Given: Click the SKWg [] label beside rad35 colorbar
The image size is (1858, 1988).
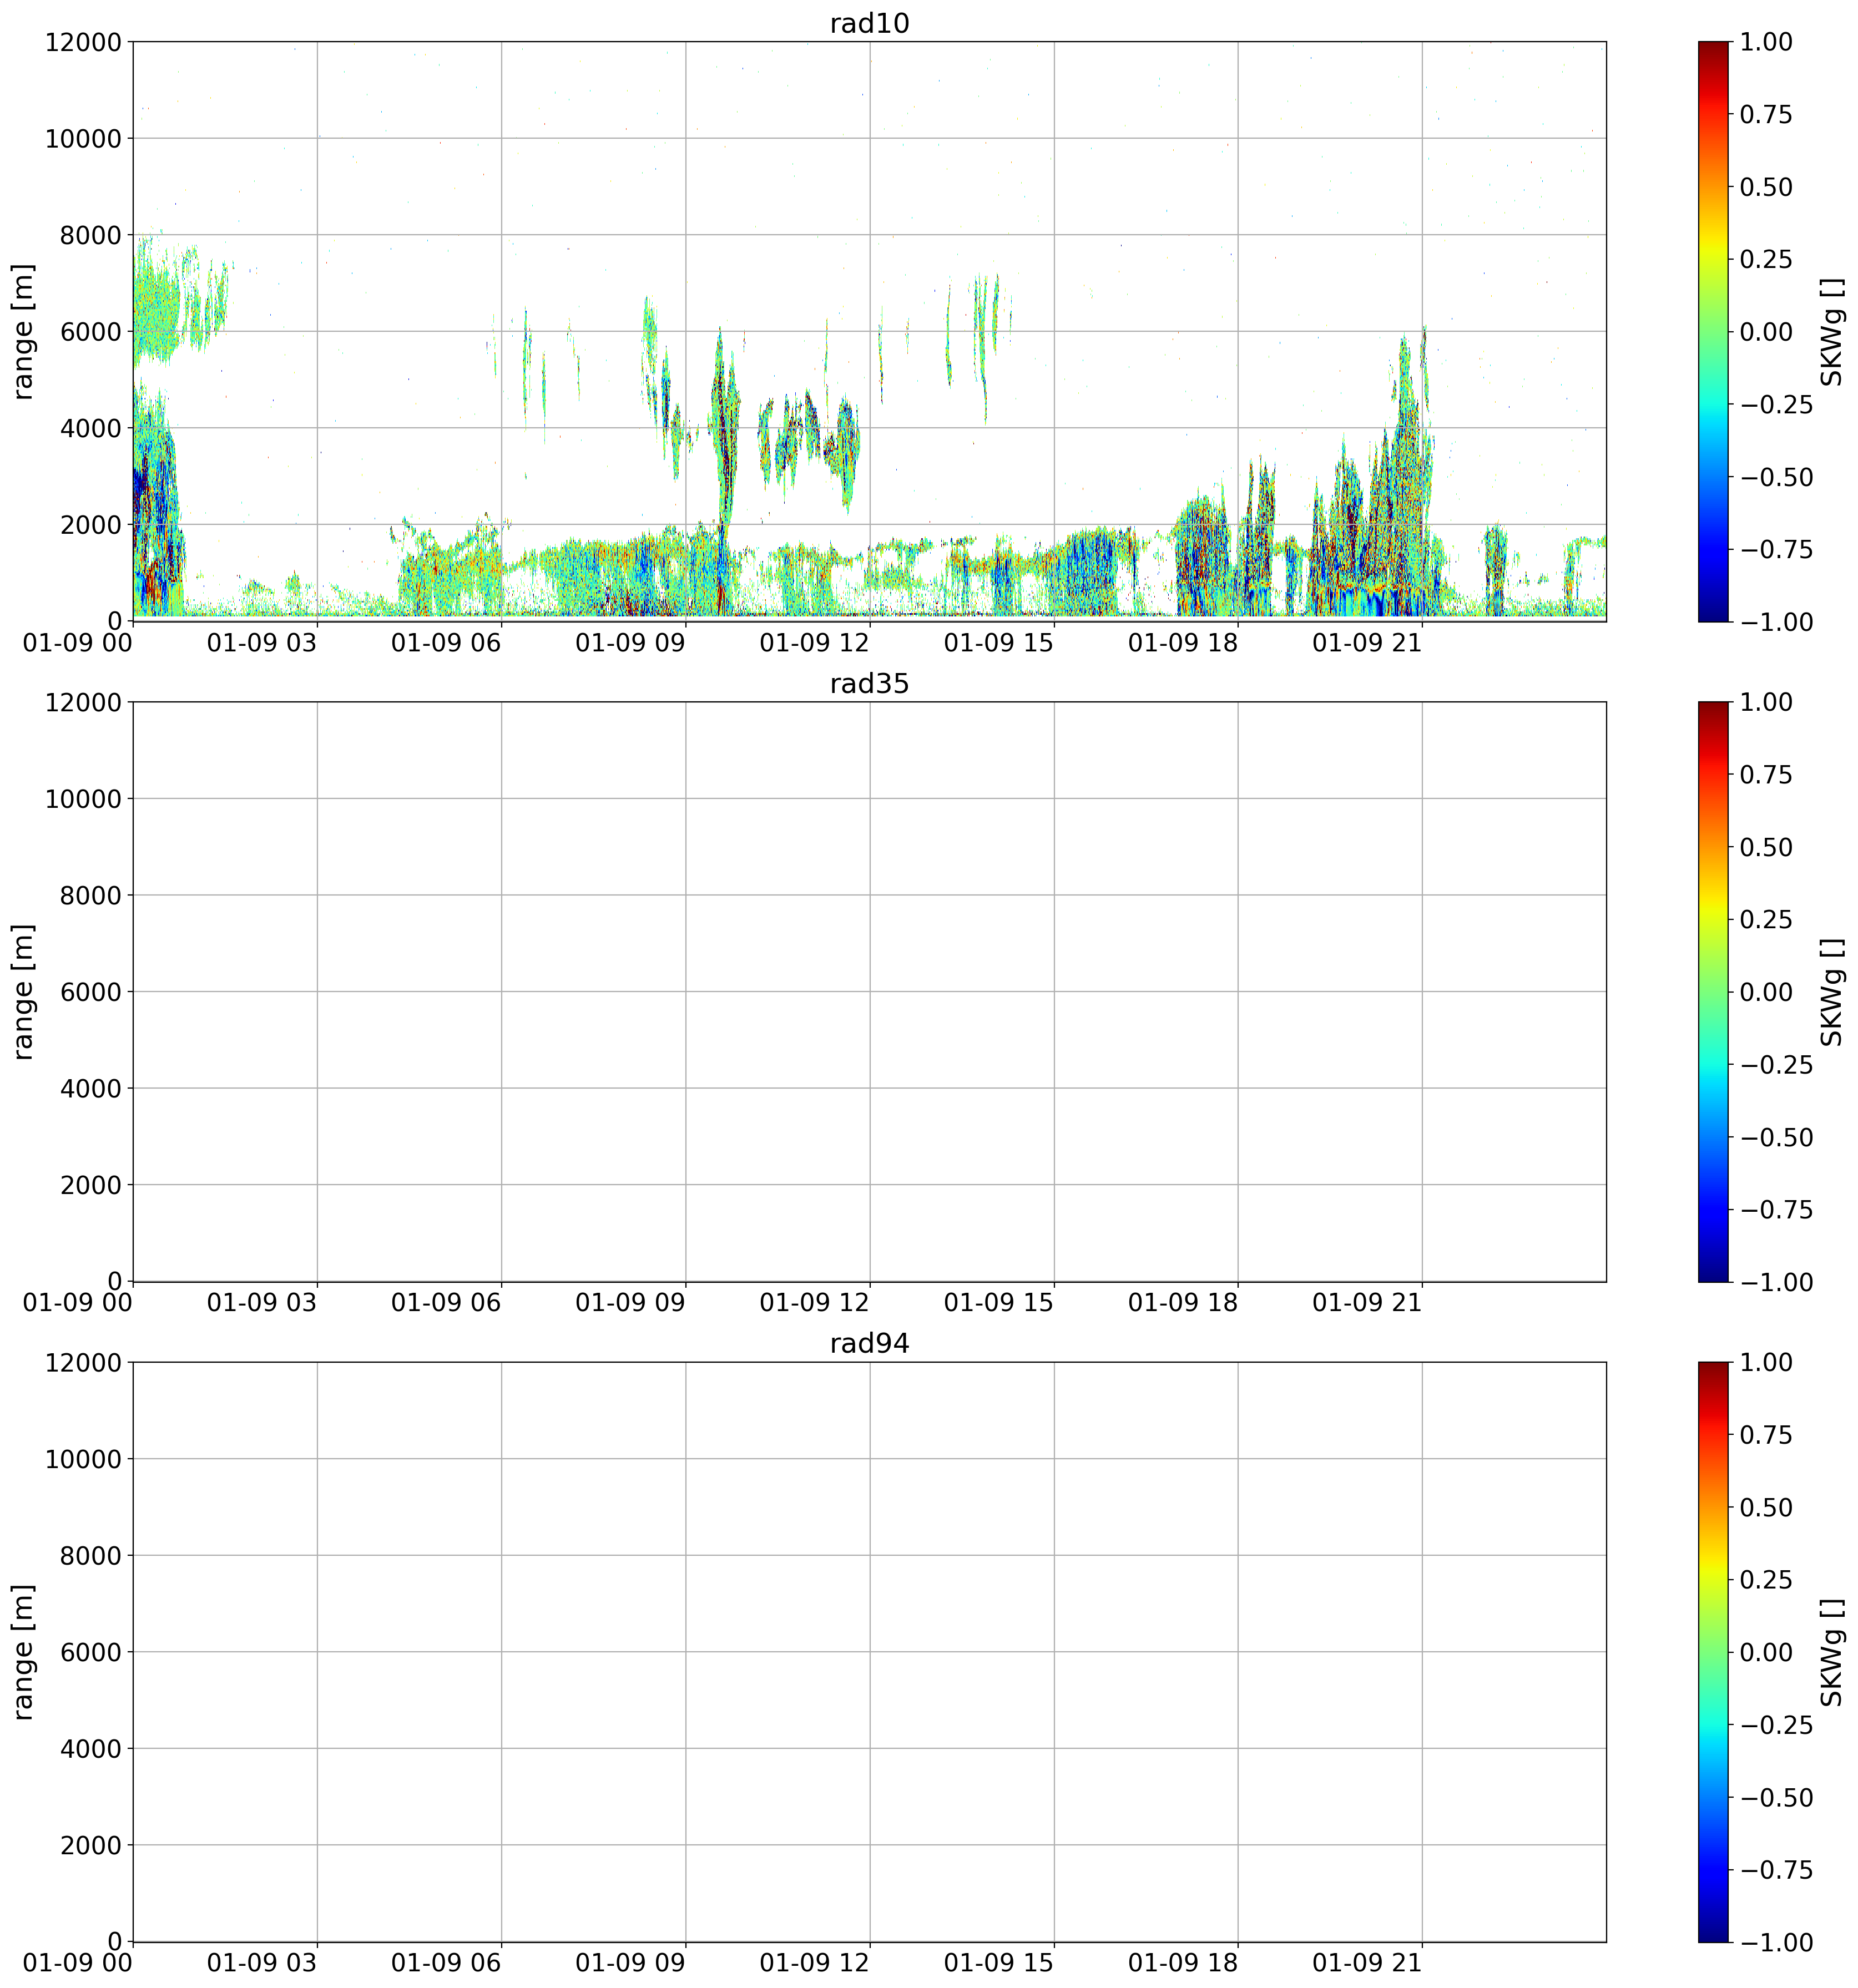Looking at the screenshot, I should point(1831,992).
